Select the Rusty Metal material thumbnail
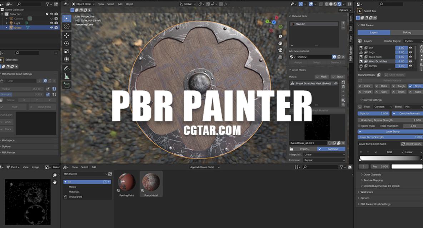Screen dimensions: 423x228 (x=151, y=184)
